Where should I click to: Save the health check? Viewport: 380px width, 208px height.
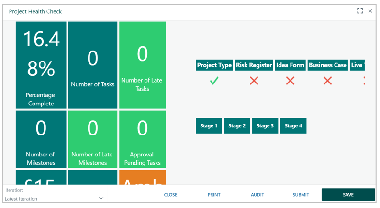(348, 195)
